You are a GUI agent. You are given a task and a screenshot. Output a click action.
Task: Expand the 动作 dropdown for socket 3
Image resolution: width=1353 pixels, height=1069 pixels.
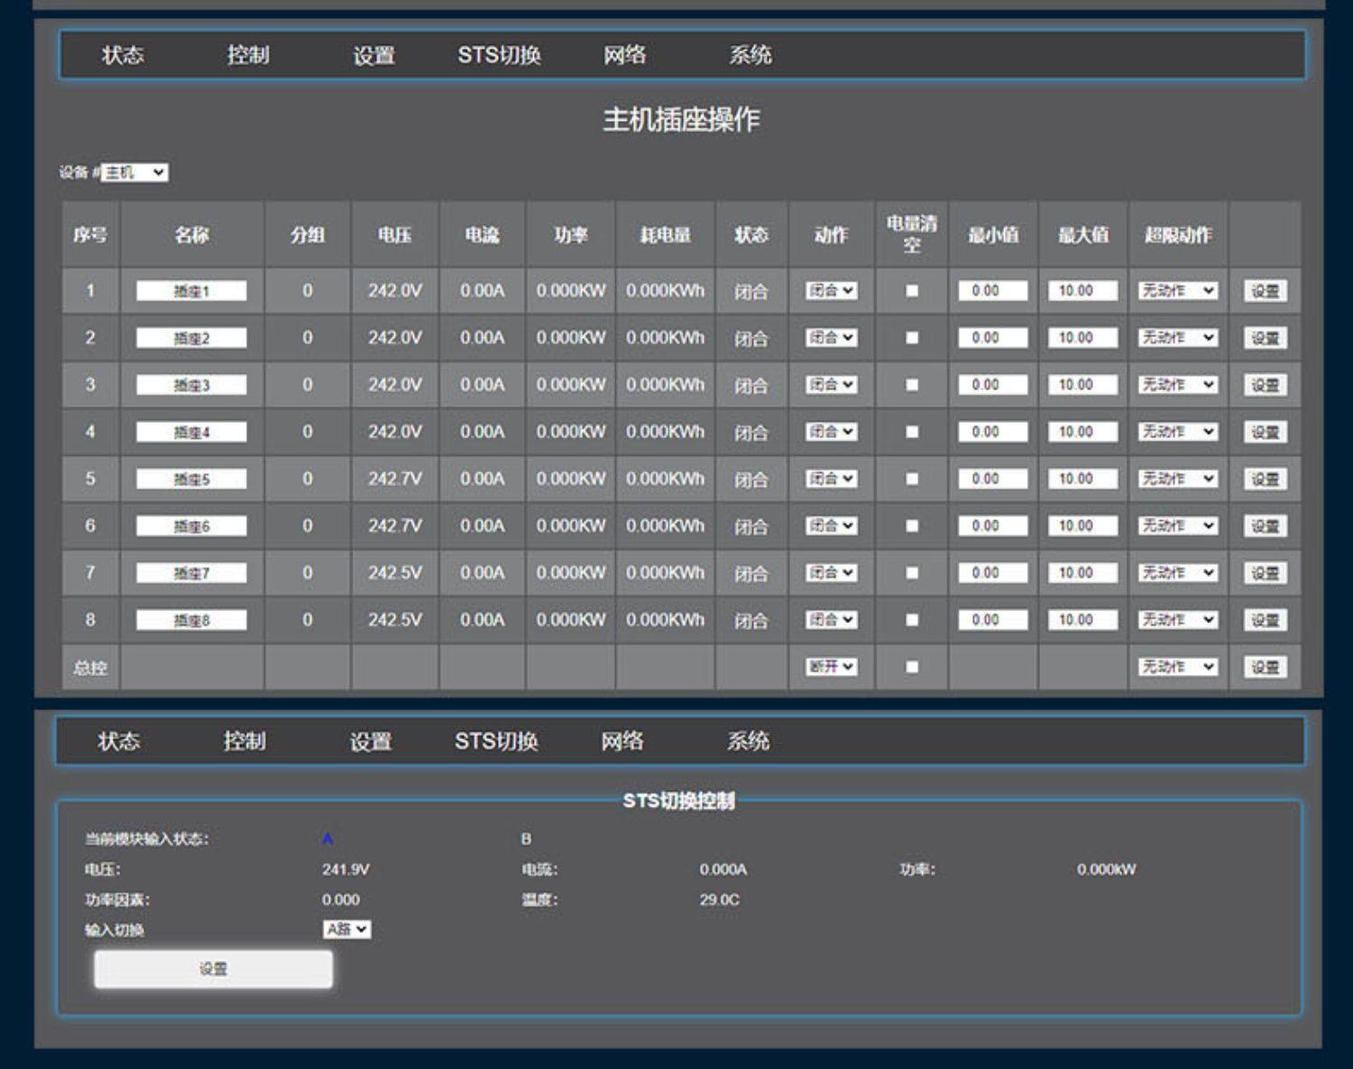(831, 385)
